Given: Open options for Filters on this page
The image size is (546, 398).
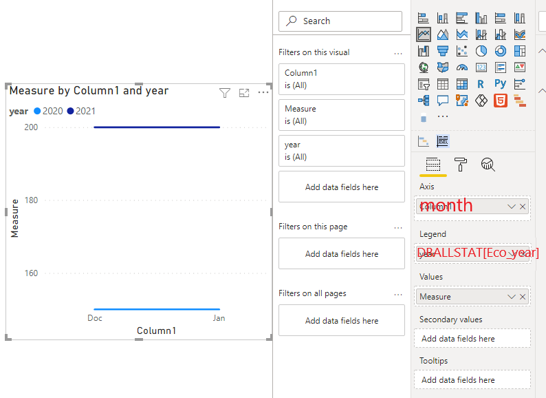Looking at the screenshot, I should 398,228.
